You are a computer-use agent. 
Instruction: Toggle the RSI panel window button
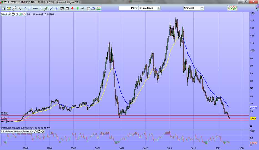pos(39,131)
